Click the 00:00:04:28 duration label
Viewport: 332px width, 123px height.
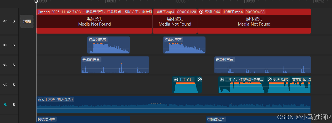[x=255, y=12]
